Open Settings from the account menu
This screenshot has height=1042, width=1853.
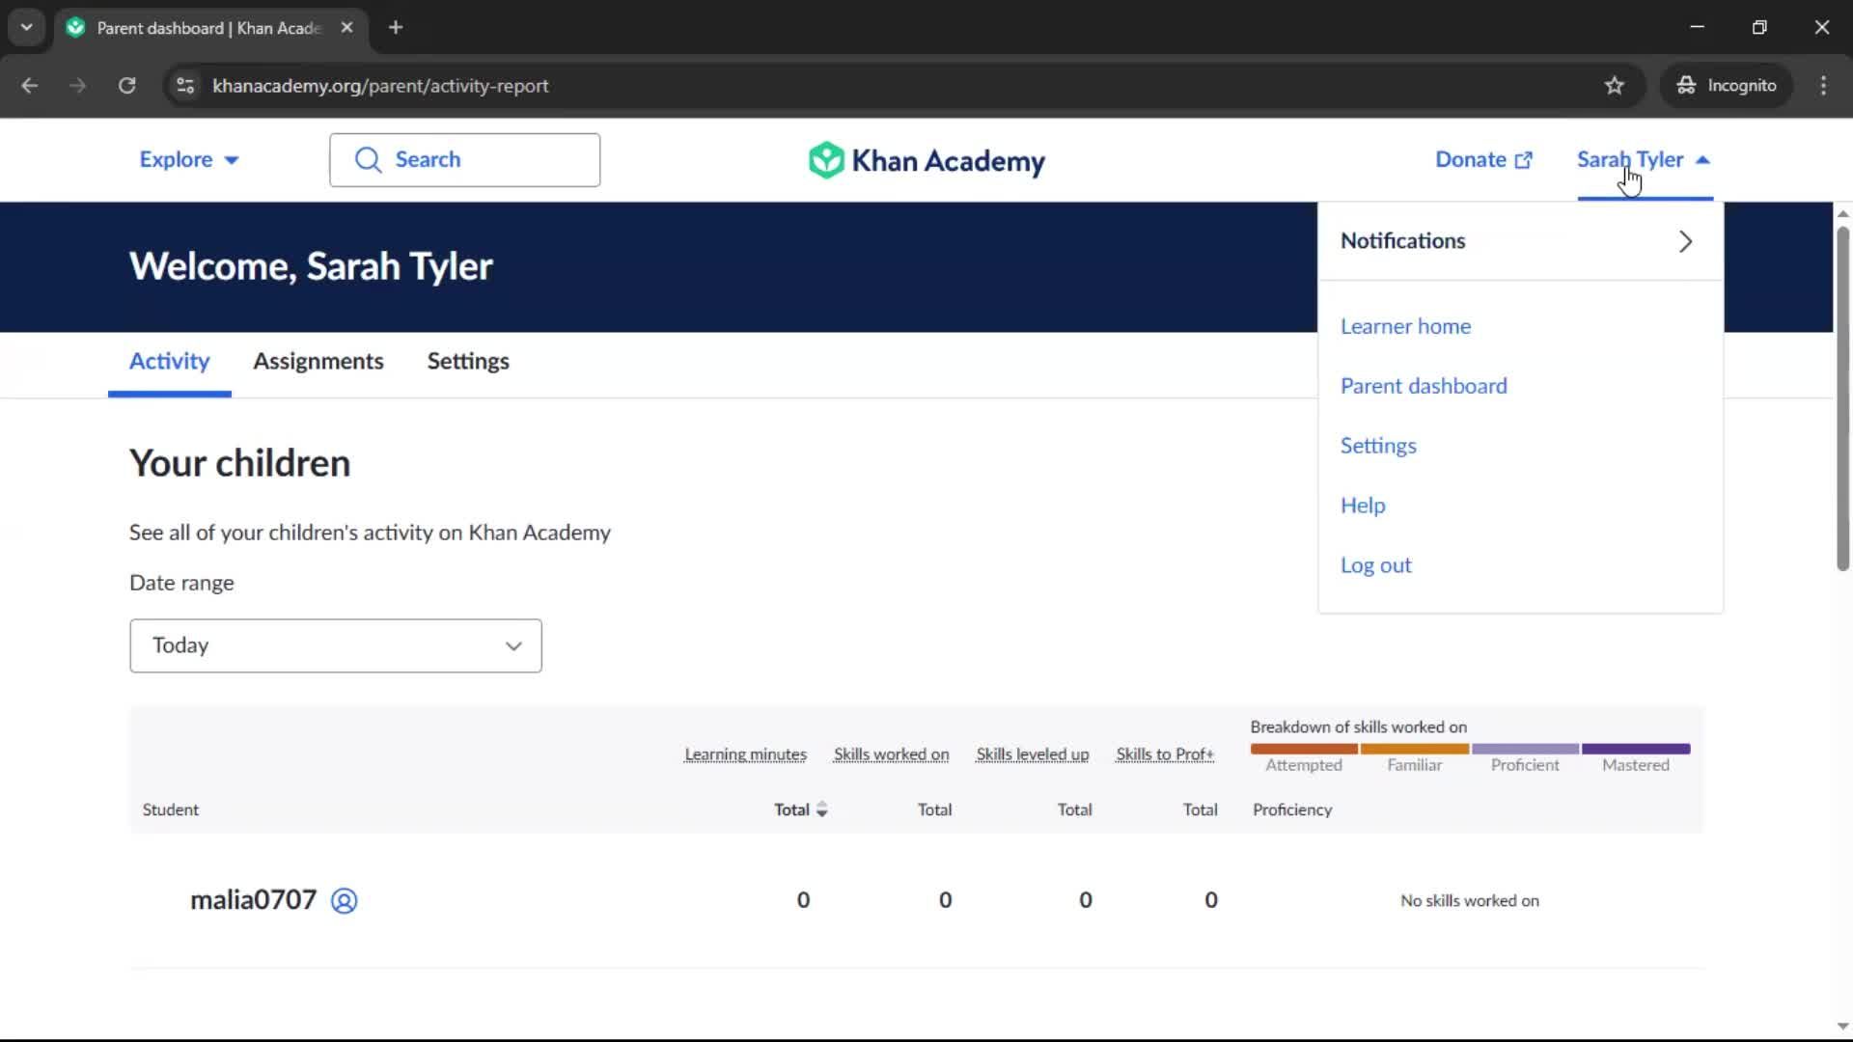[1378, 447]
